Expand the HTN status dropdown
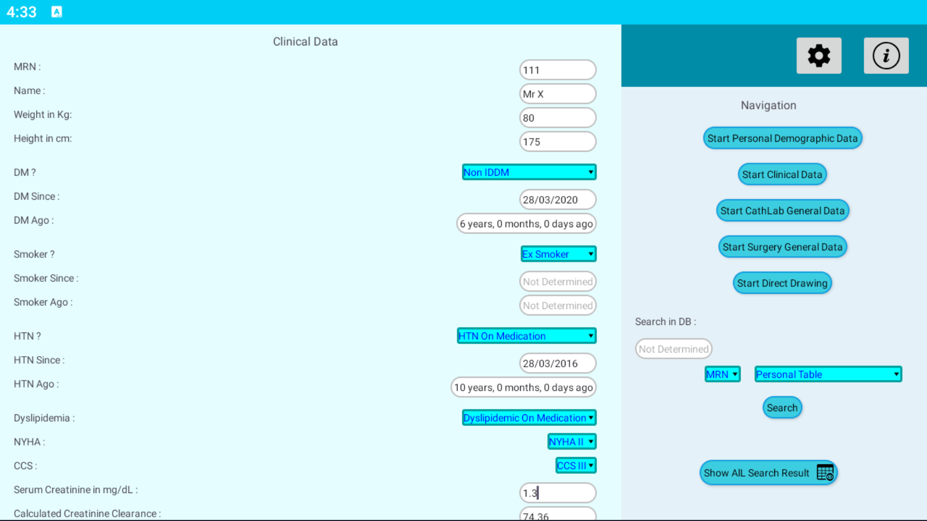Viewport: 927px width, 521px height. pos(526,336)
